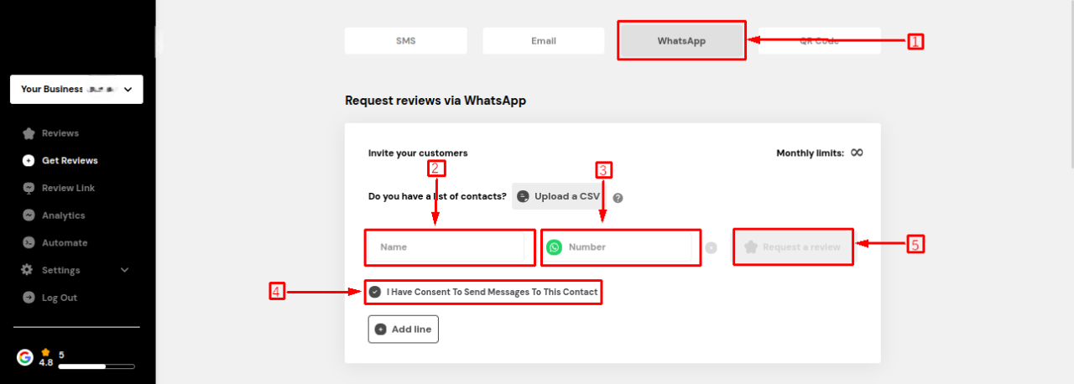Image resolution: width=1074 pixels, height=384 pixels.
Task: Click the Analytics sidebar icon
Action: point(29,215)
